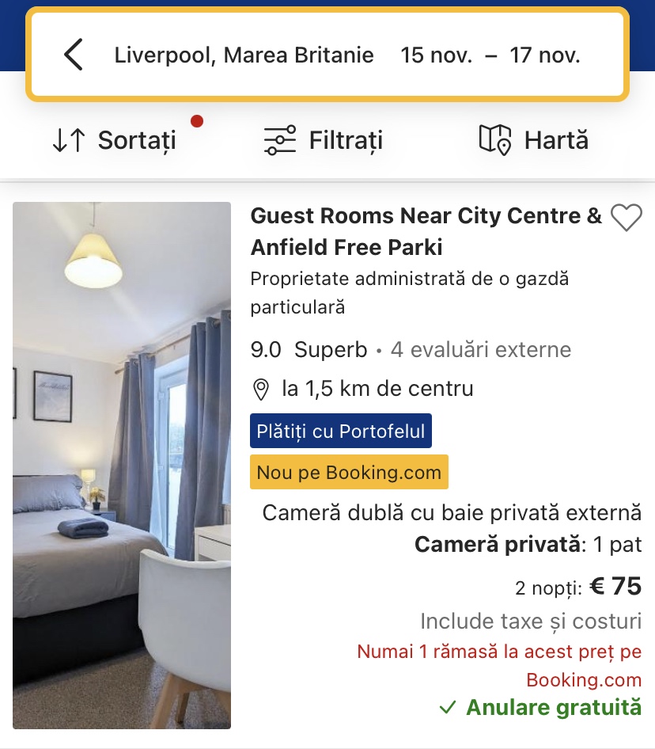655x749 pixels.
Task: Tap the sort arrows icon
Action: coord(68,141)
